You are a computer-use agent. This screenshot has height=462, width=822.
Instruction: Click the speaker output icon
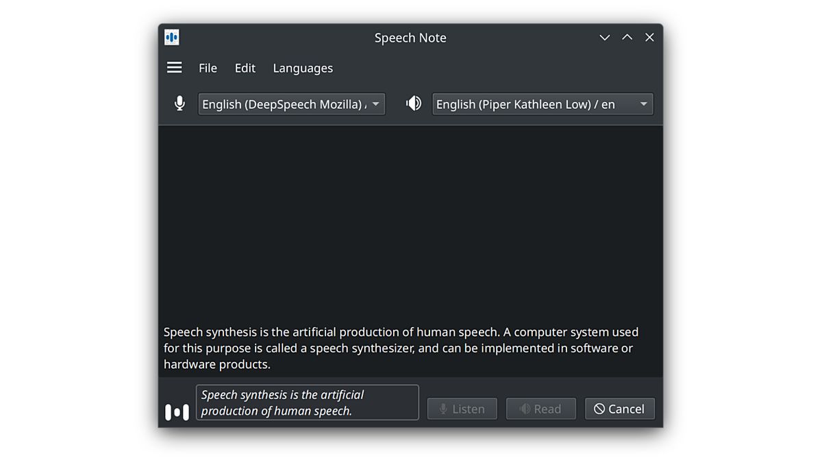click(x=414, y=103)
